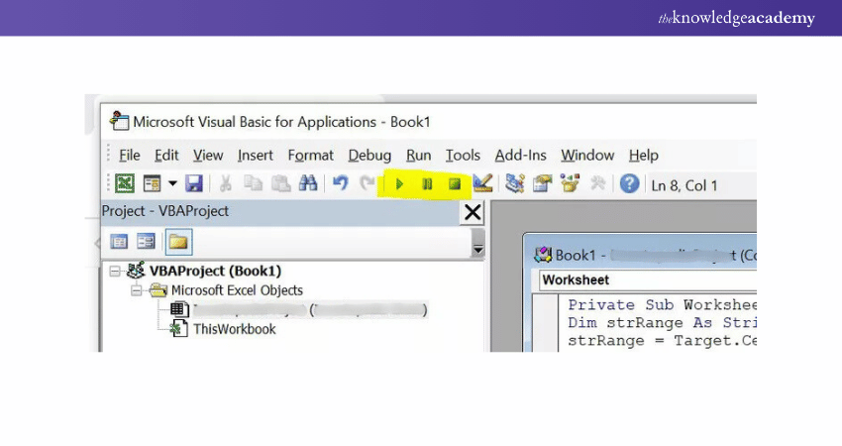Click the 'strRange = Target' code line
The image size is (842, 446).
662,341
